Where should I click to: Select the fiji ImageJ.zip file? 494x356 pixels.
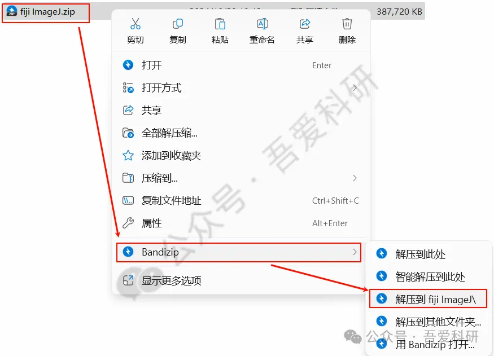tap(46, 12)
